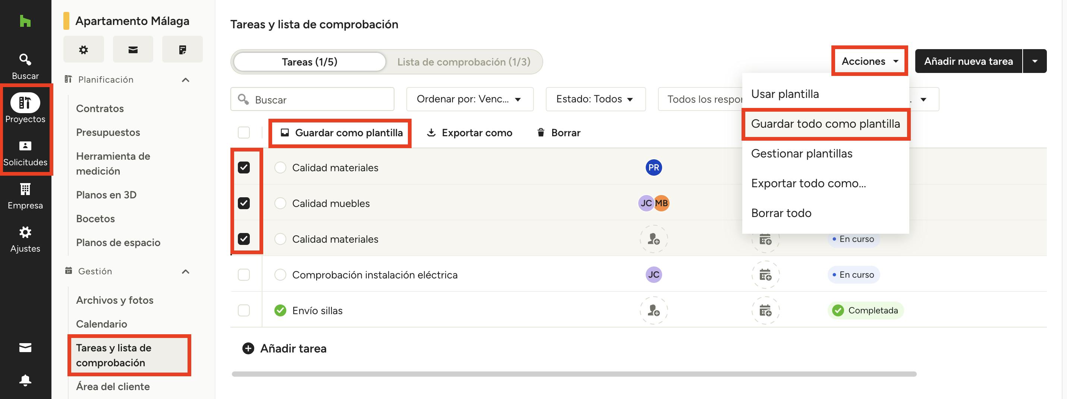Image resolution: width=1067 pixels, height=399 pixels.
Task: Toggle the select-all tasks checkbox
Action: coord(244,133)
